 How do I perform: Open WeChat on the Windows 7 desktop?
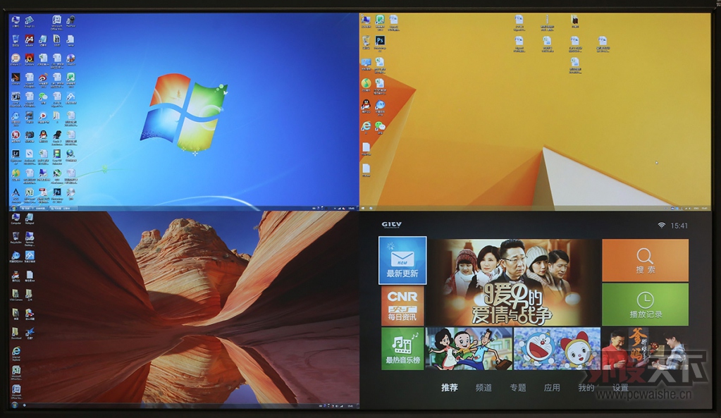tap(43, 97)
